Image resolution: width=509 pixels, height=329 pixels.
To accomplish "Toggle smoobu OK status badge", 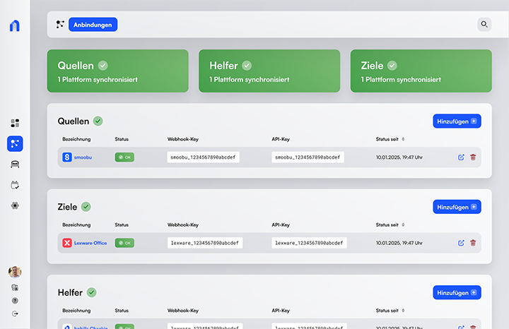I will pos(124,157).
